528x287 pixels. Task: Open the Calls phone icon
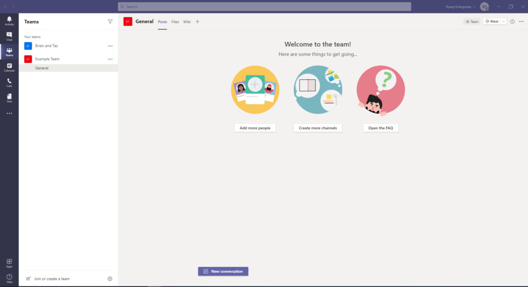coord(9,83)
